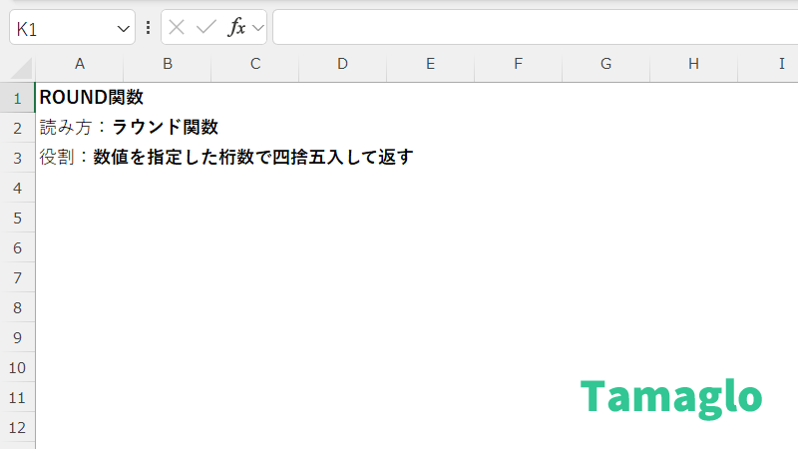Open the Name Box dropdown arrow
798x449 pixels.
[124, 29]
